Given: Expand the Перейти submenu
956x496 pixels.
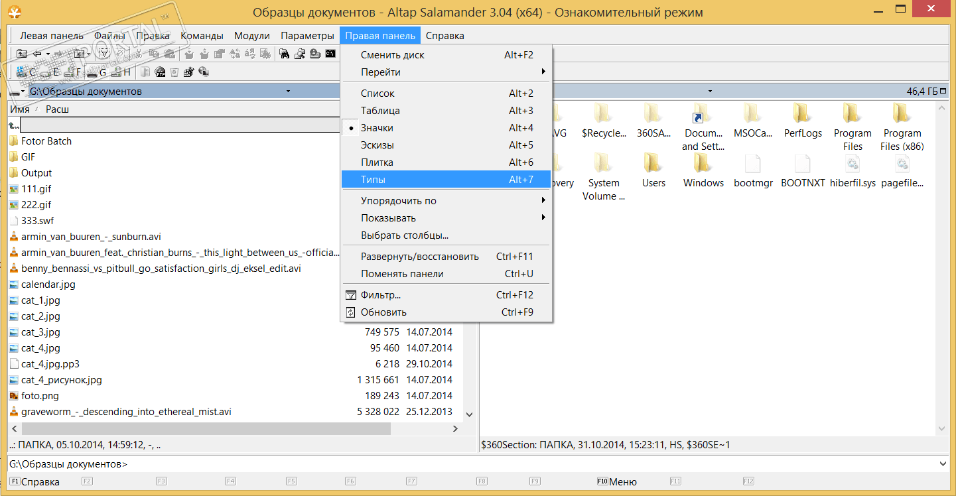Looking at the screenshot, I should (x=446, y=72).
